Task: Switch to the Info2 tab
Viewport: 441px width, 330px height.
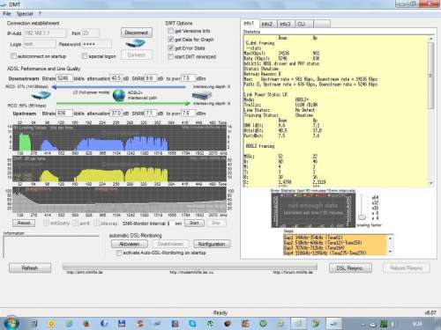Action: 267,24
